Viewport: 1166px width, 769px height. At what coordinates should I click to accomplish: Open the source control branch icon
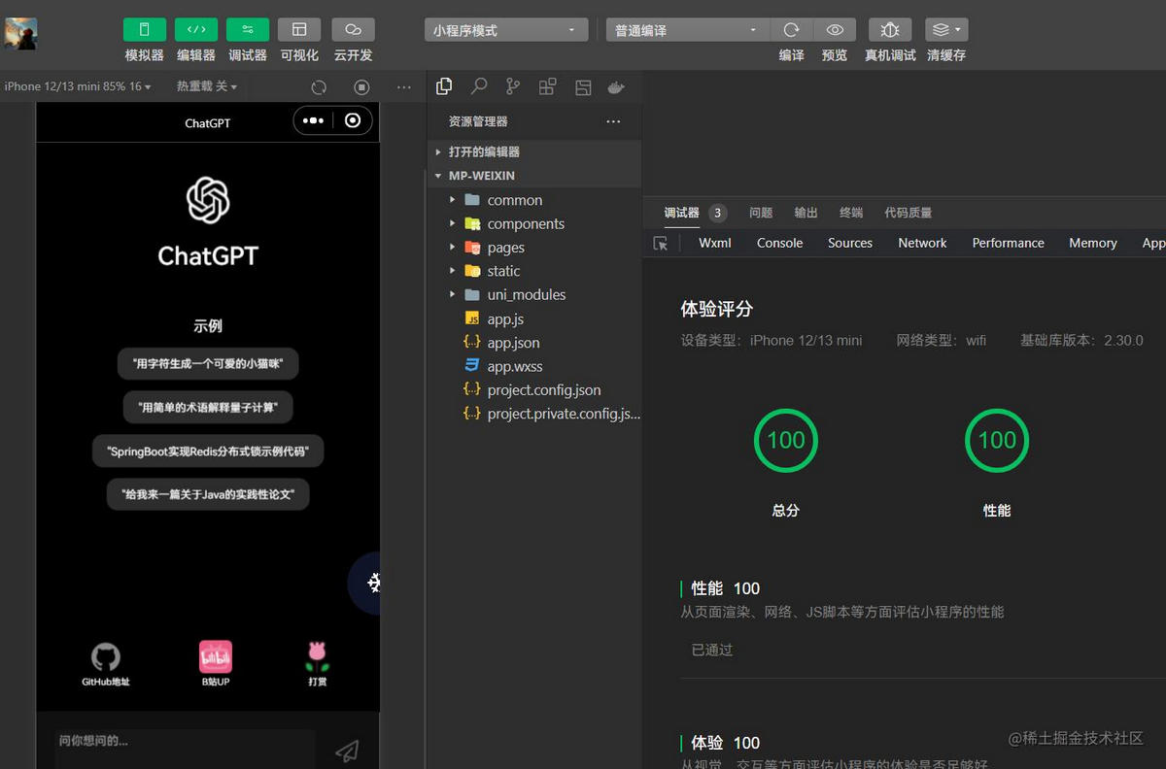[513, 86]
